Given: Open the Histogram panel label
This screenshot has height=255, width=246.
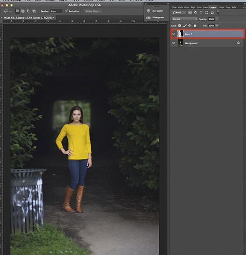Looking at the screenshot, I should pos(158,17).
